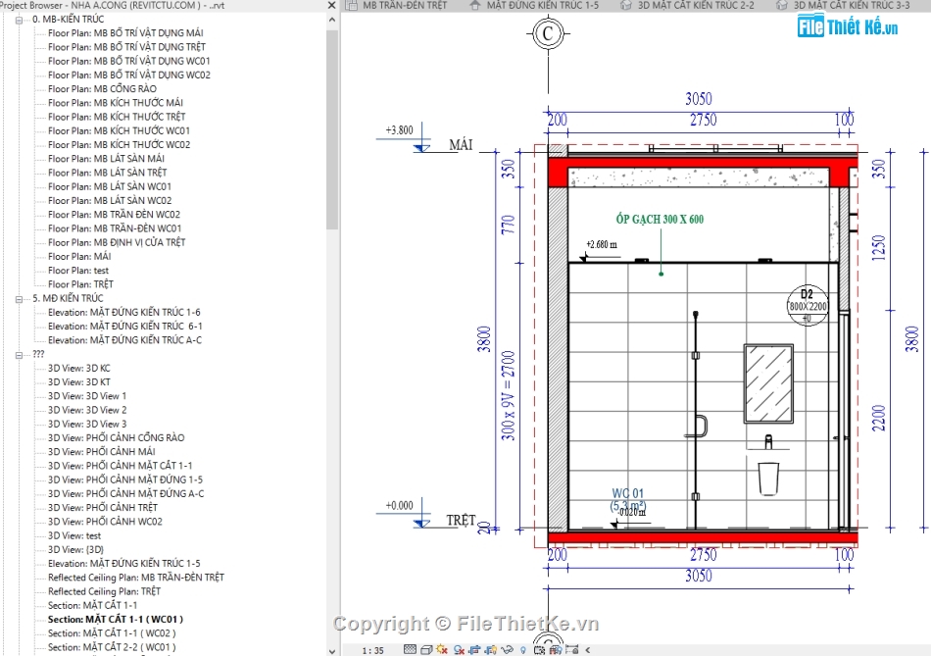This screenshot has width=931, height=656.
Task: Open Temporary Hide/Isolate glasses icon
Action: pyautogui.click(x=507, y=650)
